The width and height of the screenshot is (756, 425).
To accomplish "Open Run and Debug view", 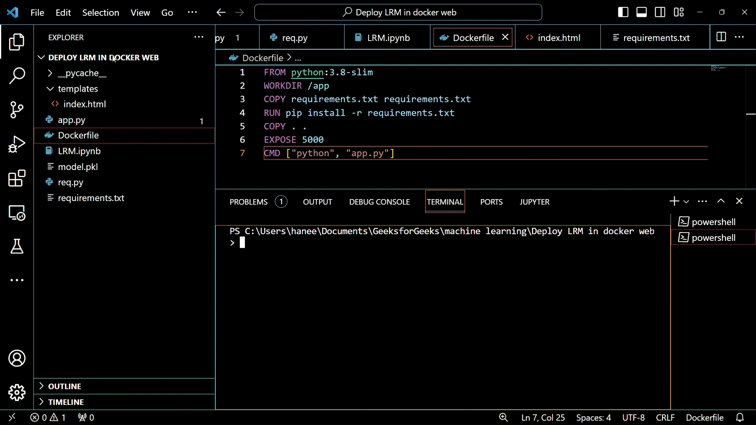I will click(17, 144).
